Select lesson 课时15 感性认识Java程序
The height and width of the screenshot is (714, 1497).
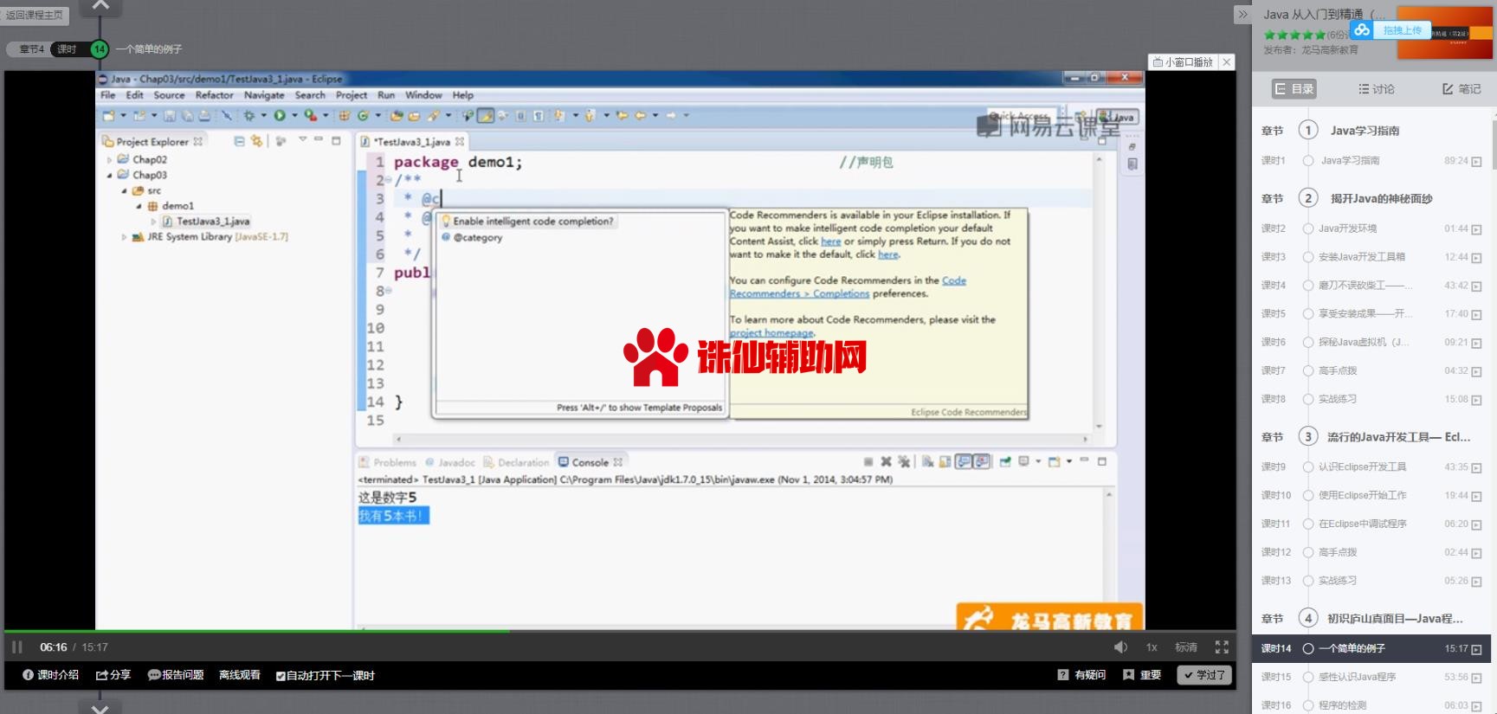point(1372,678)
